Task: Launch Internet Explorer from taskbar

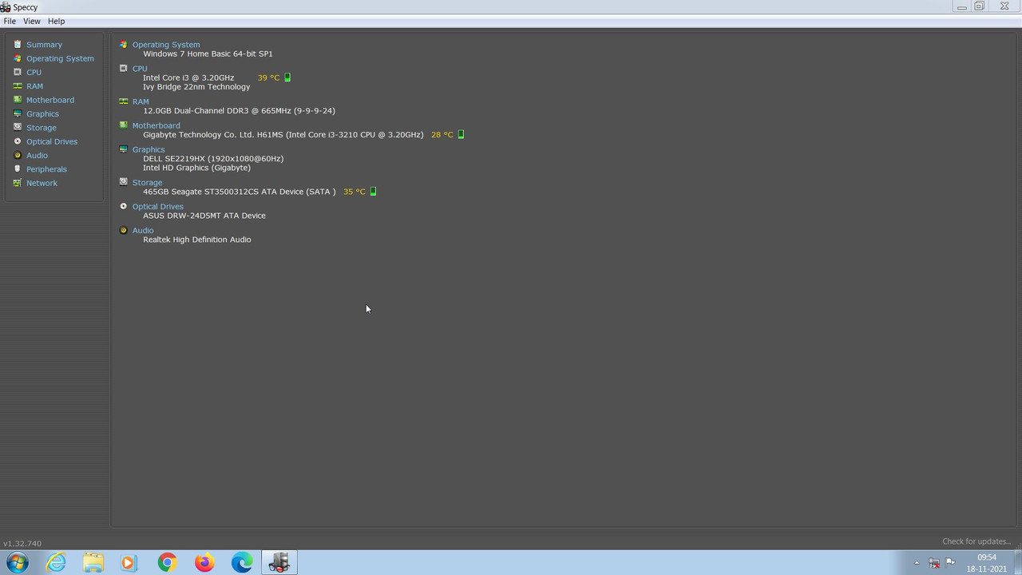Action: (56, 562)
